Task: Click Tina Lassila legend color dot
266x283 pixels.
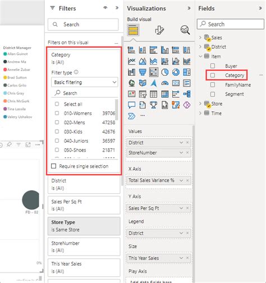Action: (5, 109)
